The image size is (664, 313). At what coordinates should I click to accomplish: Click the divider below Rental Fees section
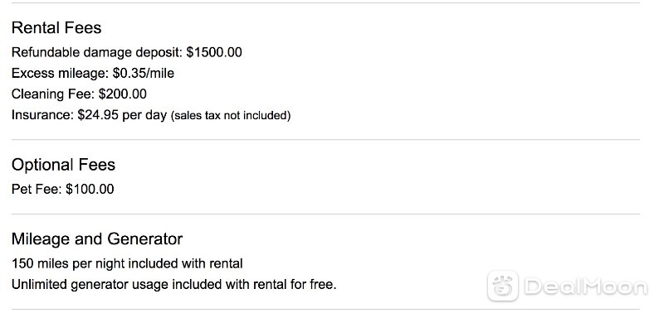325,139
